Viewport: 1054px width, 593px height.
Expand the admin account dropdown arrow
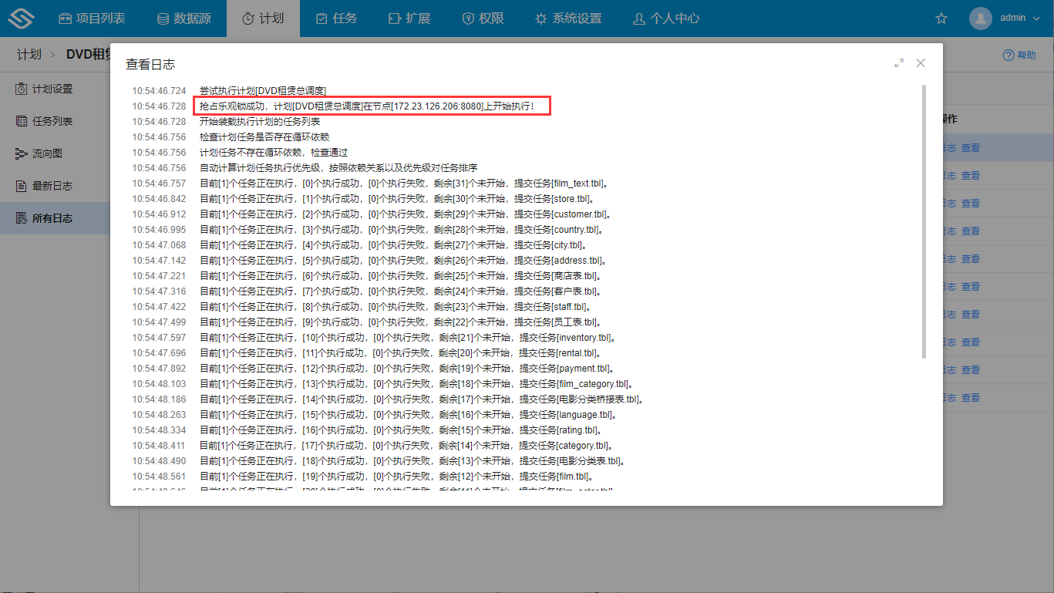[x=1035, y=19]
